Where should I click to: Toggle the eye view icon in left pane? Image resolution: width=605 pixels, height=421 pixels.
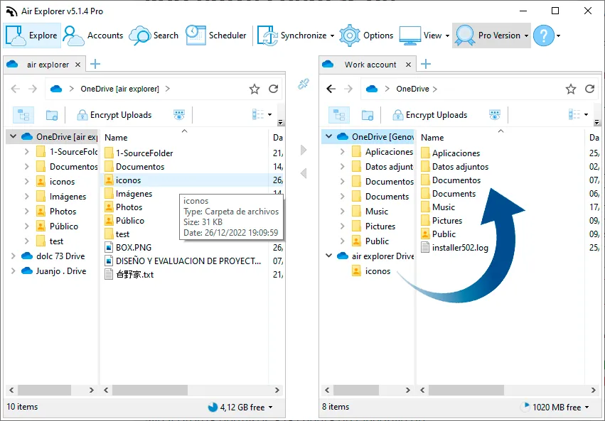(x=179, y=115)
